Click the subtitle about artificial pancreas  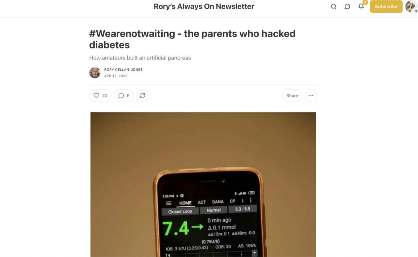click(140, 58)
